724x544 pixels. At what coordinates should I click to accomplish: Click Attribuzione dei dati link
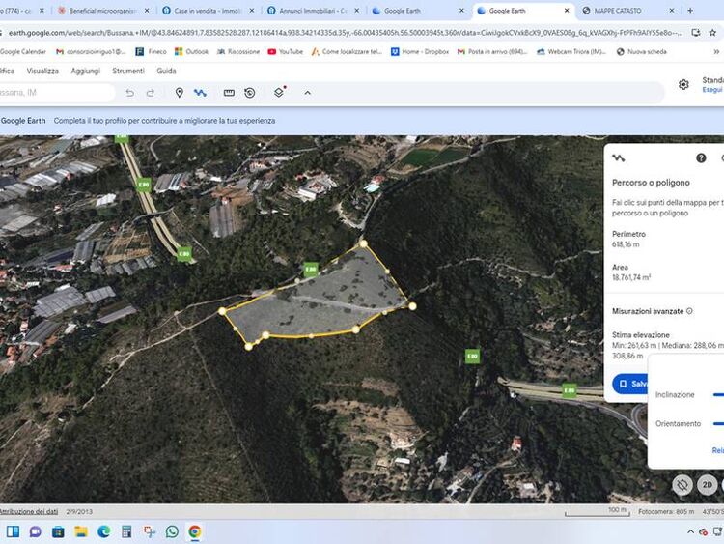(29, 510)
